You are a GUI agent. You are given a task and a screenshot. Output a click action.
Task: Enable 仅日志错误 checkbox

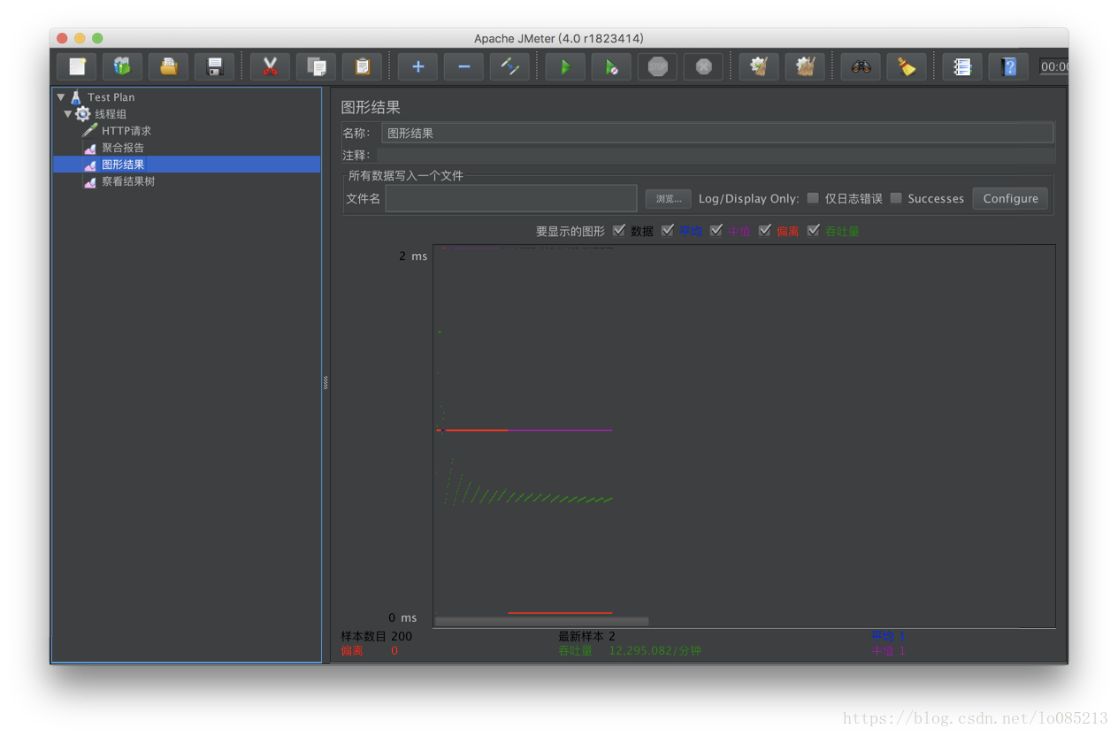(813, 198)
